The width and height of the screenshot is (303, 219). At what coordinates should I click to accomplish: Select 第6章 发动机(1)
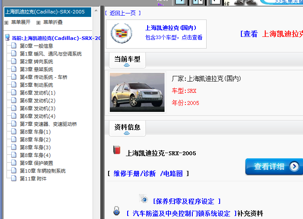click(38, 93)
